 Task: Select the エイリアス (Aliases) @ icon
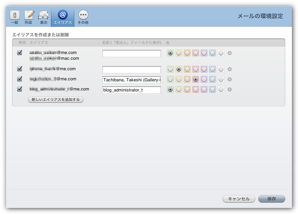coord(63,17)
